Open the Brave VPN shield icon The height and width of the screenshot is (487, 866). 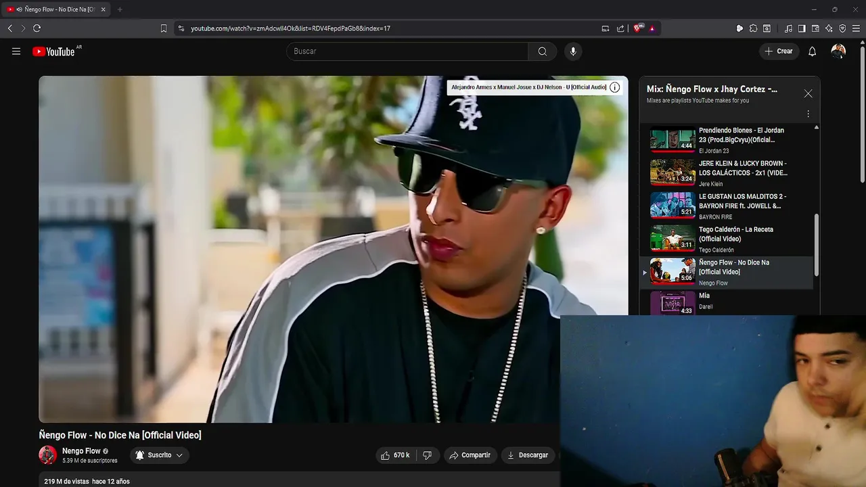click(842, 28)
